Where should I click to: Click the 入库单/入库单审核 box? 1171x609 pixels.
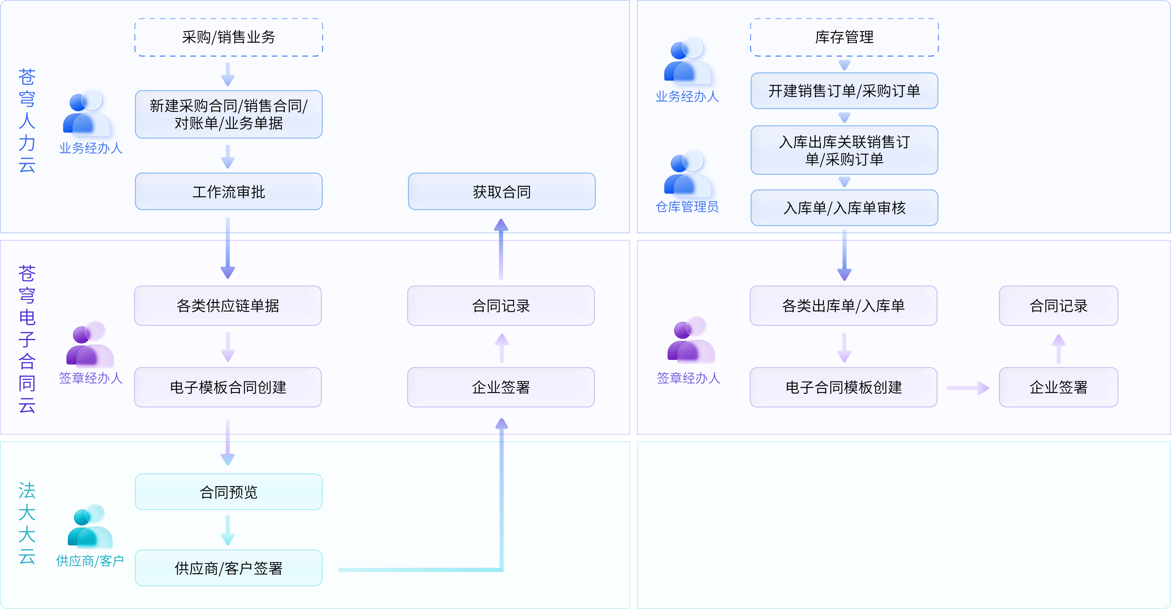(x=844, y=208)
